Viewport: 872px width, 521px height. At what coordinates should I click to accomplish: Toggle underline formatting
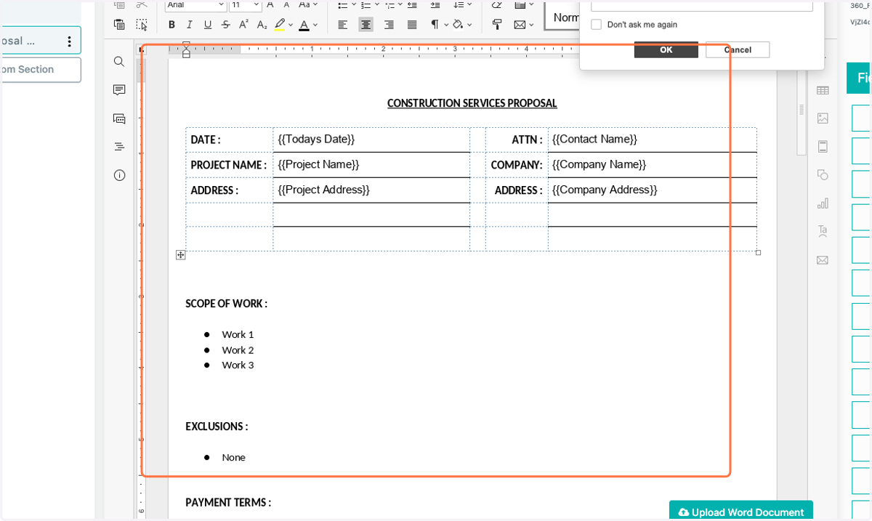coord(208,25)
